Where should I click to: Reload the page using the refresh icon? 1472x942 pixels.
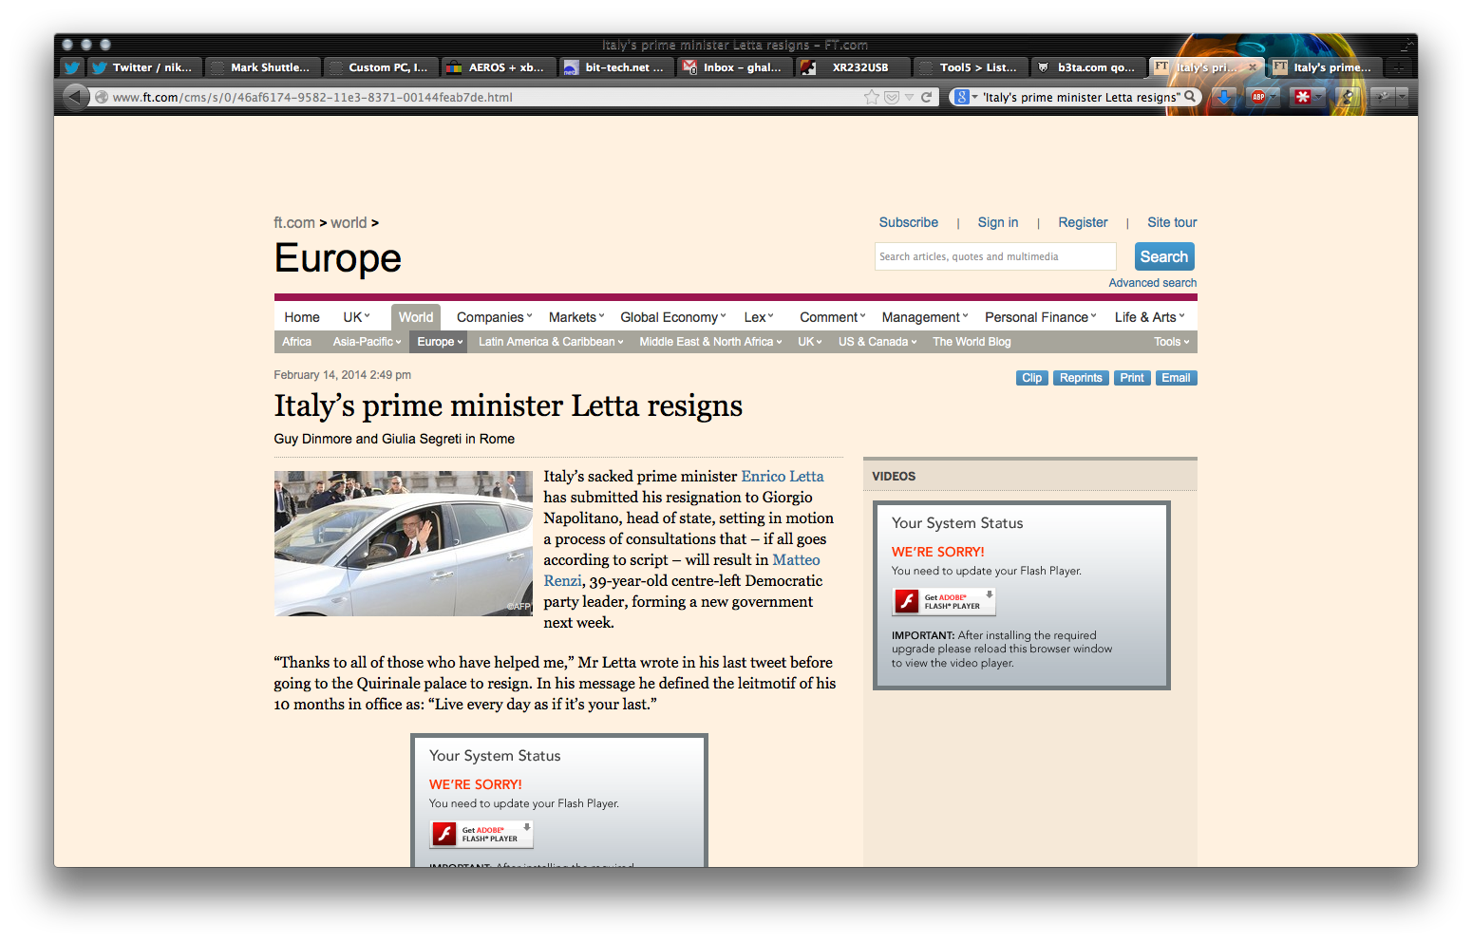coord(926,97)
